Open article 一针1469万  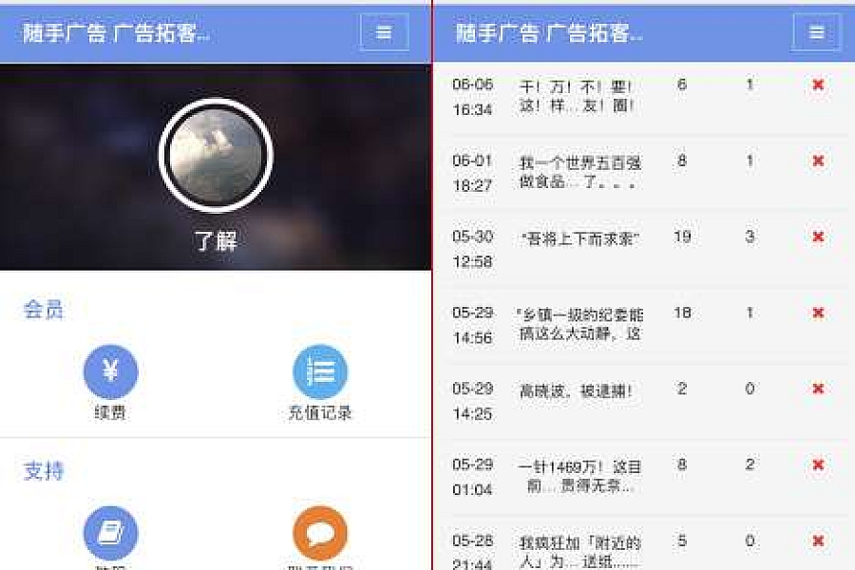click(579, 476)
